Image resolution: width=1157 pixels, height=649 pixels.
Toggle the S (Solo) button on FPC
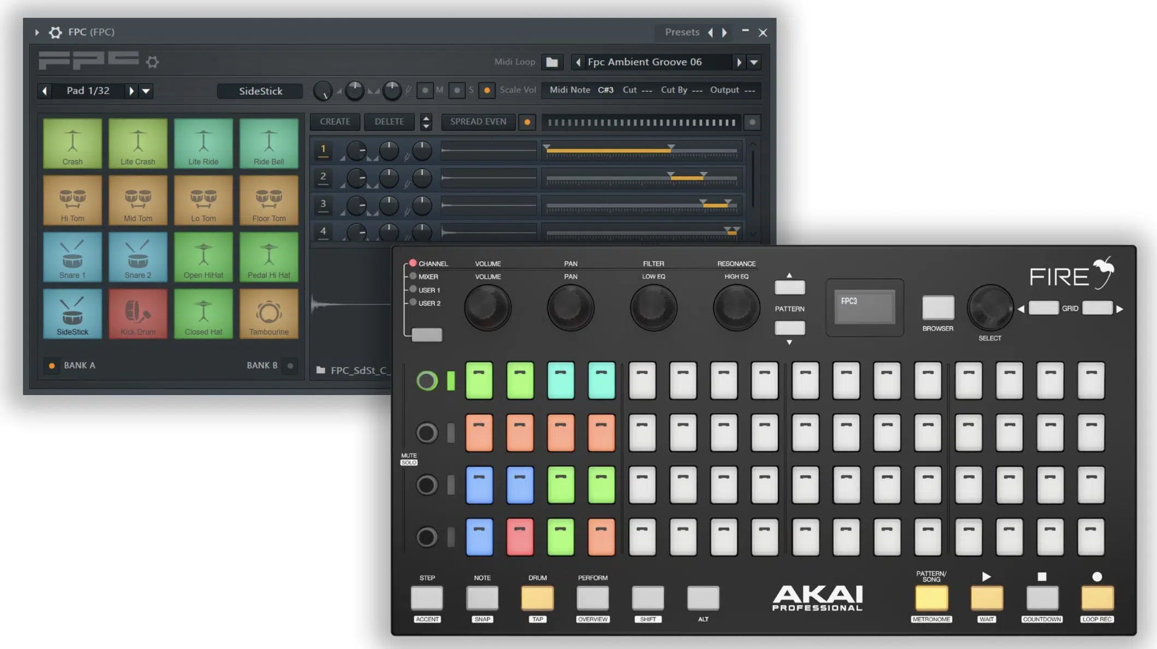(457, 90)
